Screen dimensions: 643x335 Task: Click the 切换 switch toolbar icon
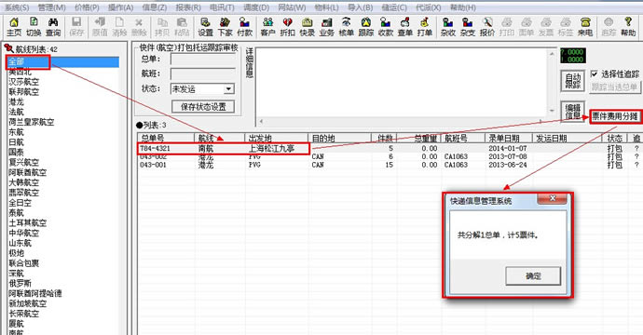pyautogui.click(x=34, y=27)
